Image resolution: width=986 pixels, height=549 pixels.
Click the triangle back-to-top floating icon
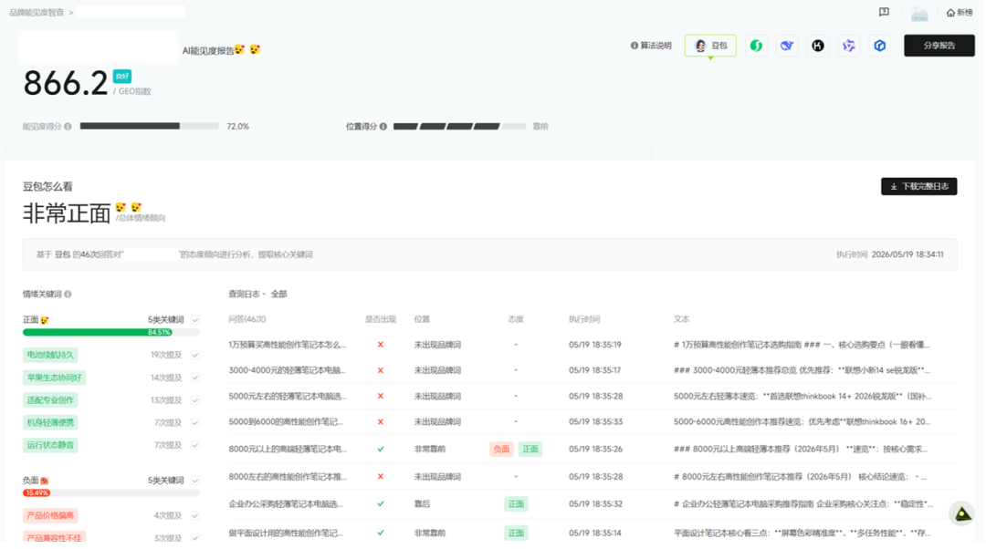963,514
